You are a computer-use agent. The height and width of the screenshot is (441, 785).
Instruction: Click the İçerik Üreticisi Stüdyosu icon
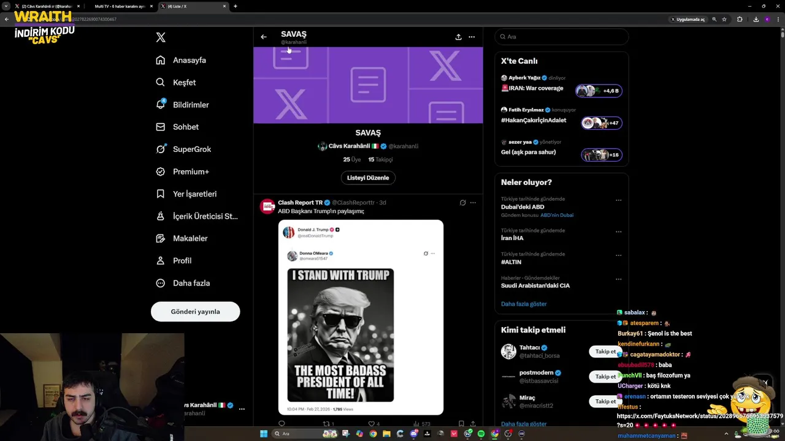pyautogui.click(x=161, y=216)
